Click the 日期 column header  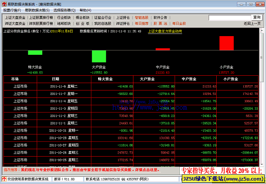tap(64, 79)
